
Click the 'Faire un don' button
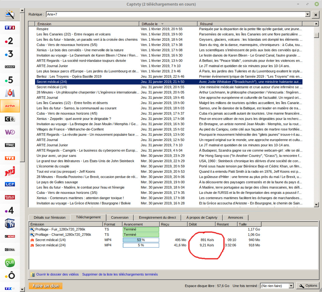[46, 286]
